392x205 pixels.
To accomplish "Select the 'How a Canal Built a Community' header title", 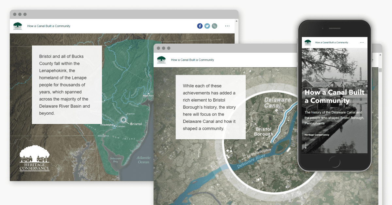I will click(49, 26).
